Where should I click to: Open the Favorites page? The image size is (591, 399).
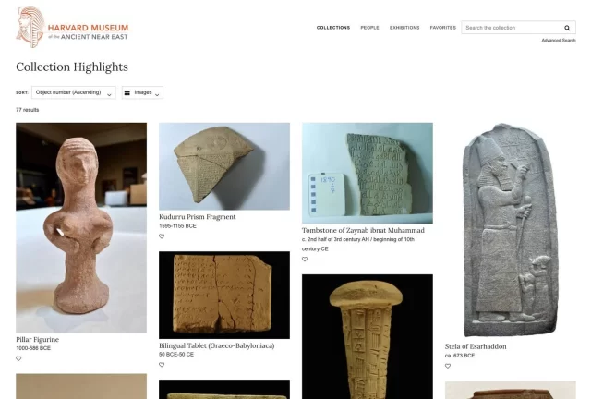coord(443,28)
